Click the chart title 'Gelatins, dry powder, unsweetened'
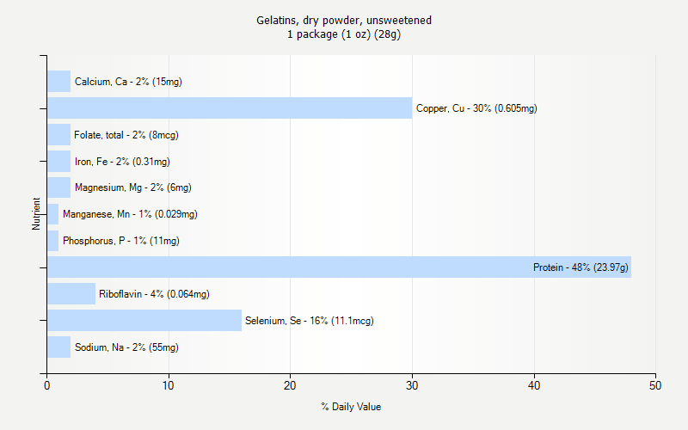 click(x=344, y=20)
